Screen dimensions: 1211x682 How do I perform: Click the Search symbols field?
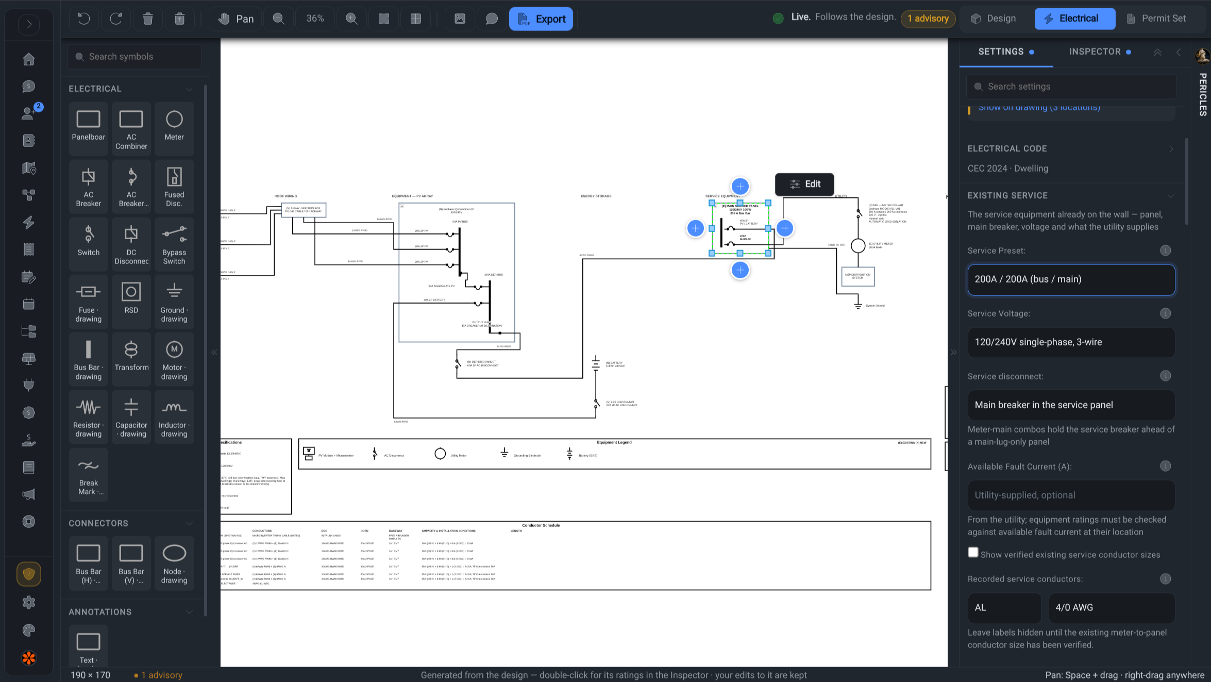pos(134,57)
